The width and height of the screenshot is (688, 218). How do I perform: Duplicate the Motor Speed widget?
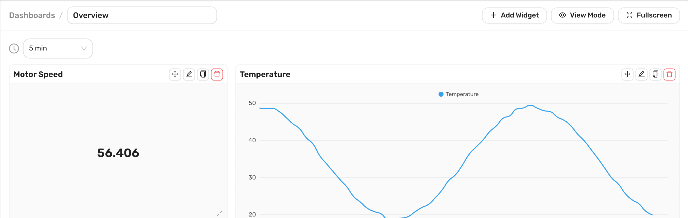[x=203, y=74]
